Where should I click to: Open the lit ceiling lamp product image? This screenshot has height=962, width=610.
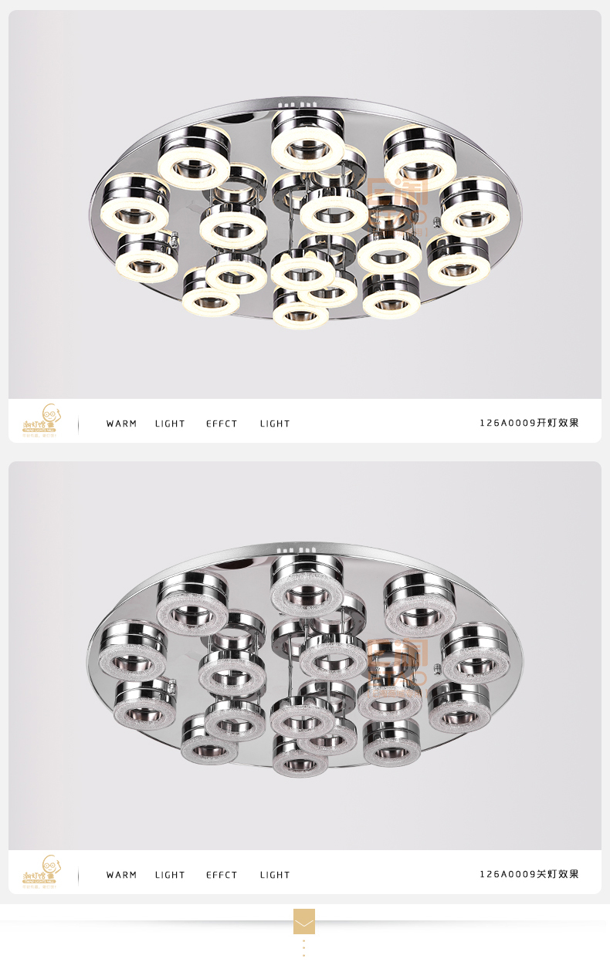point(305,204)
